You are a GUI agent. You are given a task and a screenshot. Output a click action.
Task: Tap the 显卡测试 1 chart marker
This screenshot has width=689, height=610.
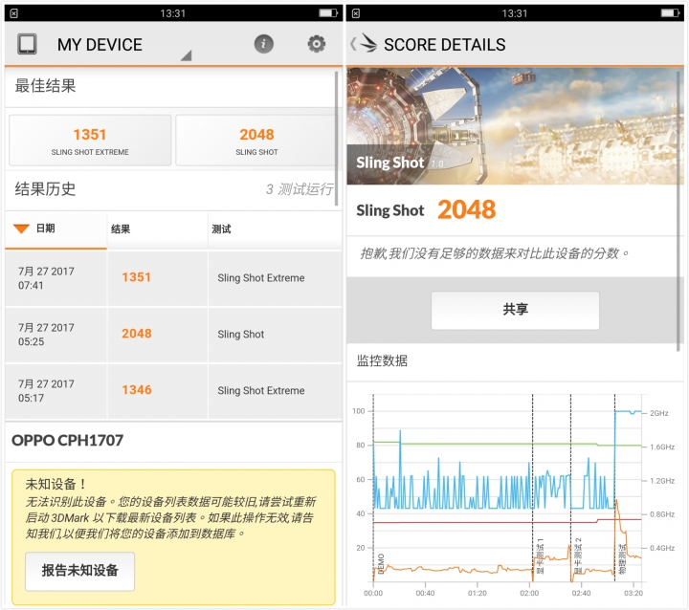540,556
